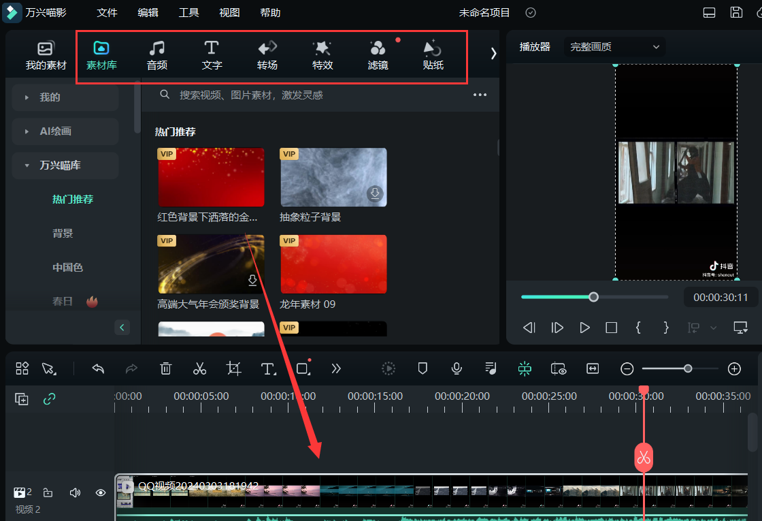
Task: Select the text tool T icon
Action: tap(268, 368)
